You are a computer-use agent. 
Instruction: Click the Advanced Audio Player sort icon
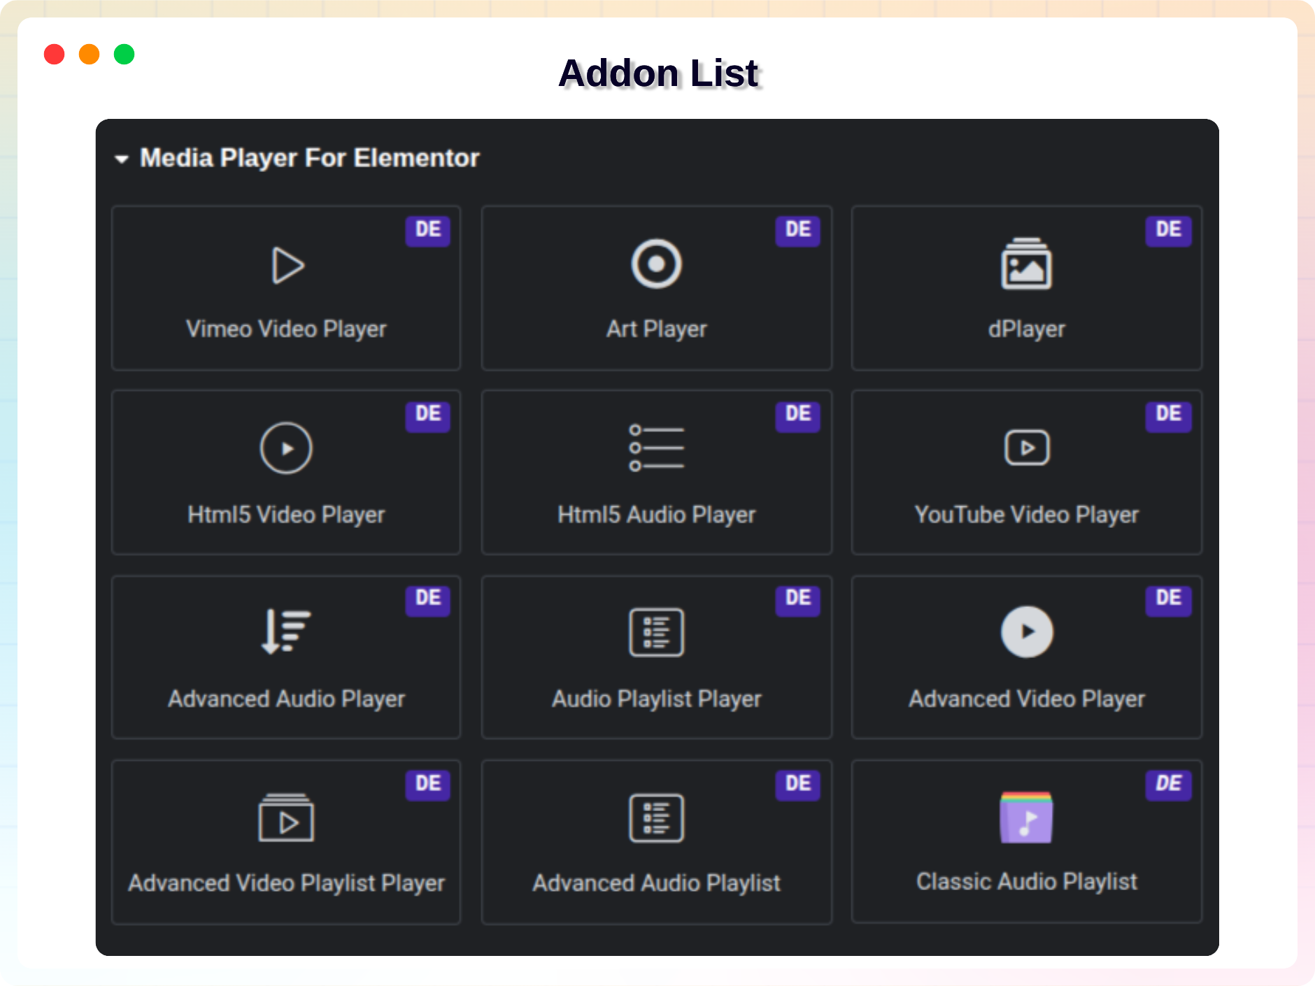click(x=285, y=631)
